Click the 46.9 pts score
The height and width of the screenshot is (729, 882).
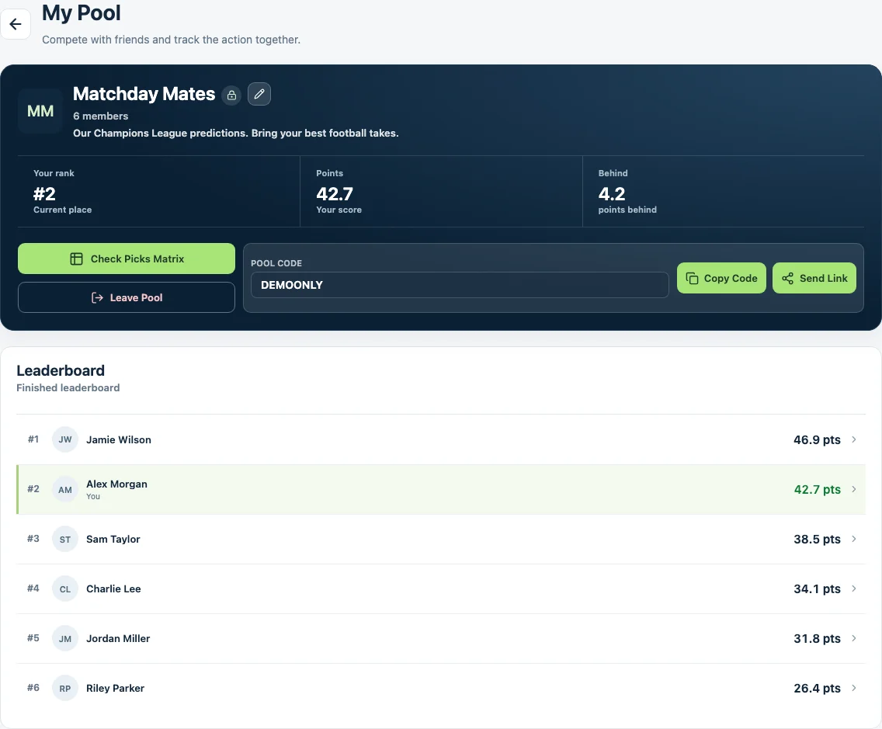tap(817, 440)
